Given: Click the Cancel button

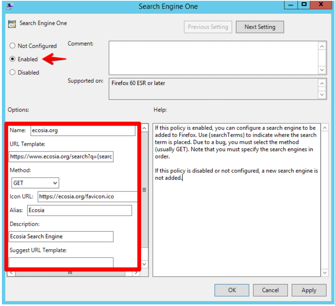Looking at the screenshot, I should (x=270, y=290).
